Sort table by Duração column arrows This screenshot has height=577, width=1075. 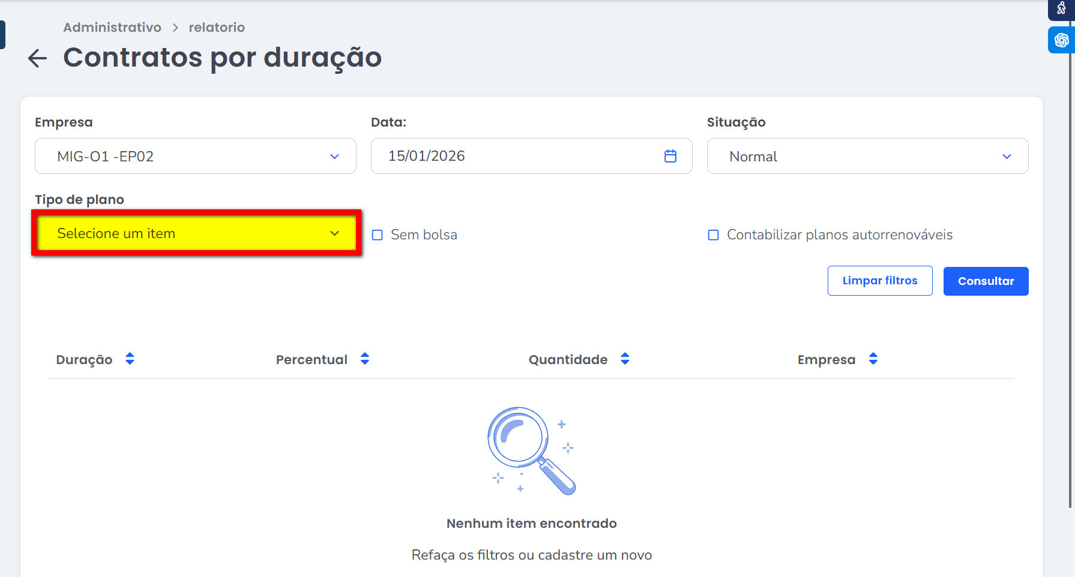tap(130, 359)
